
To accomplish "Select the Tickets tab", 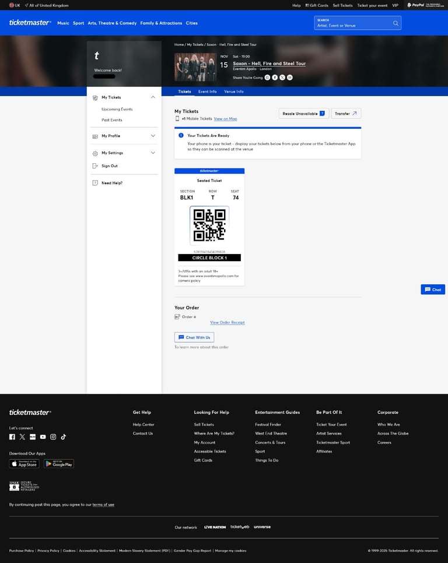I will pos(184,92).
